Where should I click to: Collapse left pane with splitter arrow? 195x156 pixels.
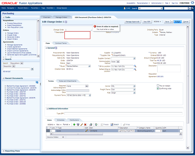pyautogui.click(x=40, y=84)
